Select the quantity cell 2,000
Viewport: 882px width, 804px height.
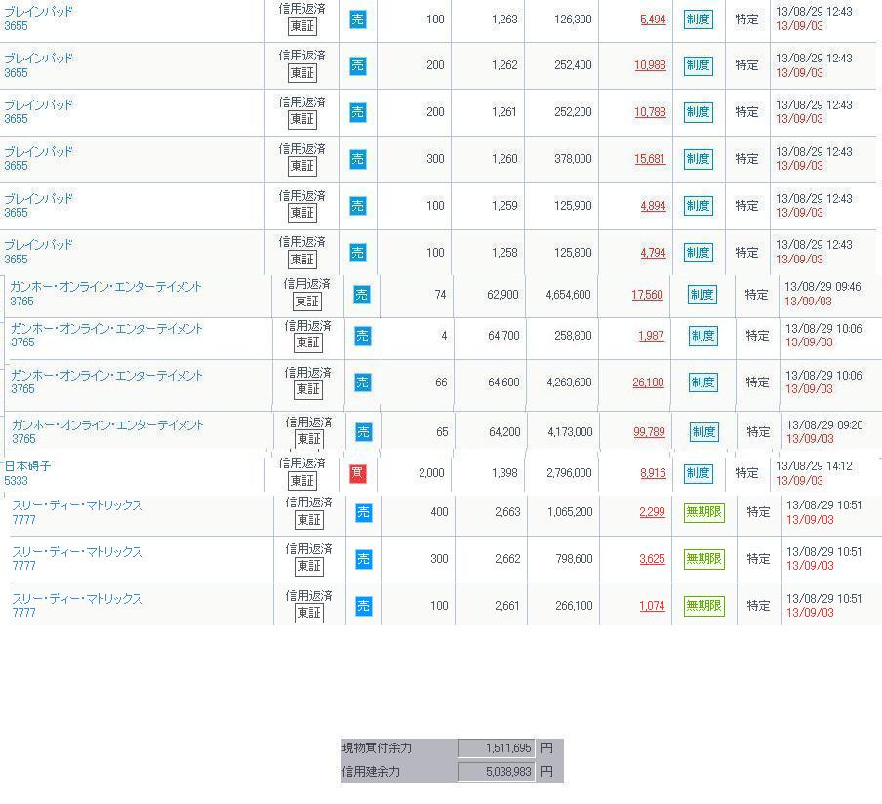(x=431, y=473)
